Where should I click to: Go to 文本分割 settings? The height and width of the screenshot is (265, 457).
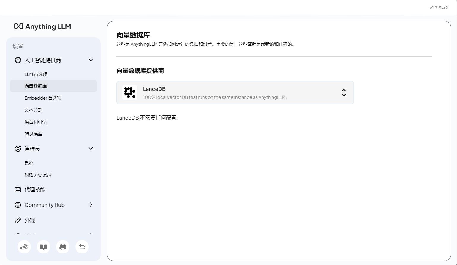click(33, 110)
